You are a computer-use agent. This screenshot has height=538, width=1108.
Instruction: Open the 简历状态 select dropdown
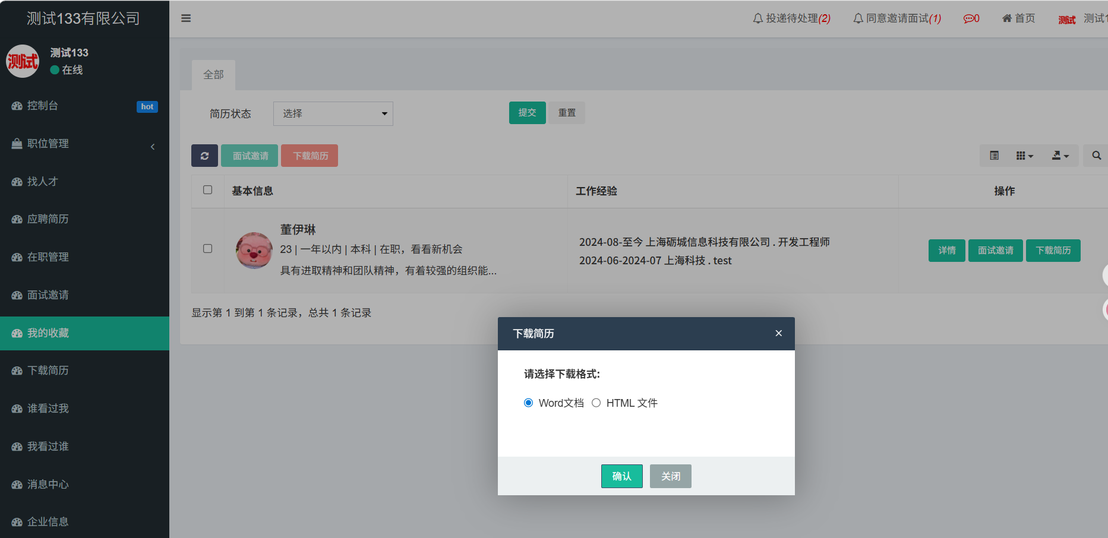coord(333,113)
